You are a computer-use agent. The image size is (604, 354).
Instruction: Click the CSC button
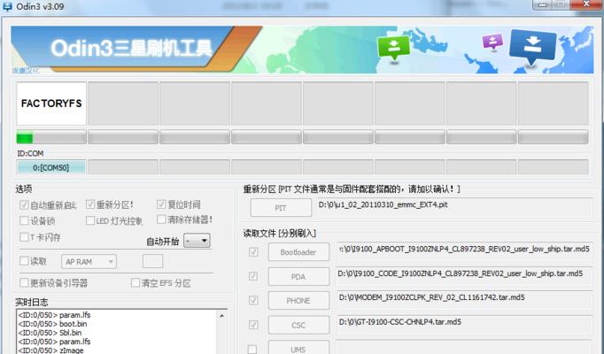pos(298,325)
